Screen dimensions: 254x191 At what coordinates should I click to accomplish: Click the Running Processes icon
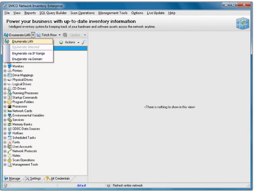[x=10, y=93]
